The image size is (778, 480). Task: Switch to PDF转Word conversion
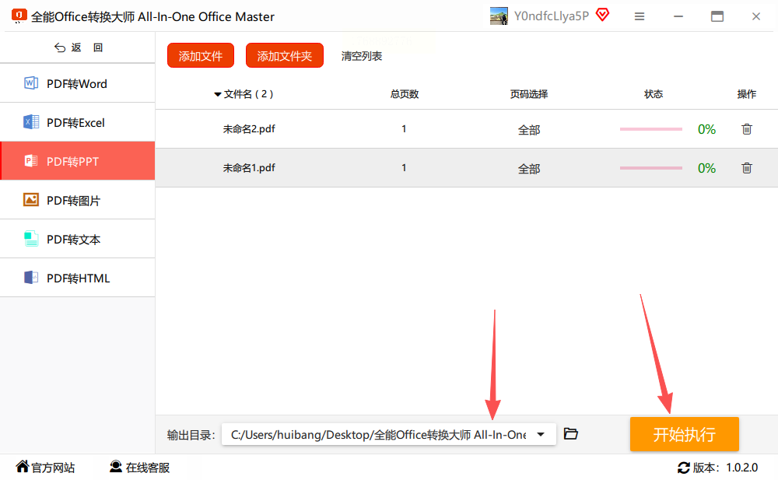click(x=77, y=83)
